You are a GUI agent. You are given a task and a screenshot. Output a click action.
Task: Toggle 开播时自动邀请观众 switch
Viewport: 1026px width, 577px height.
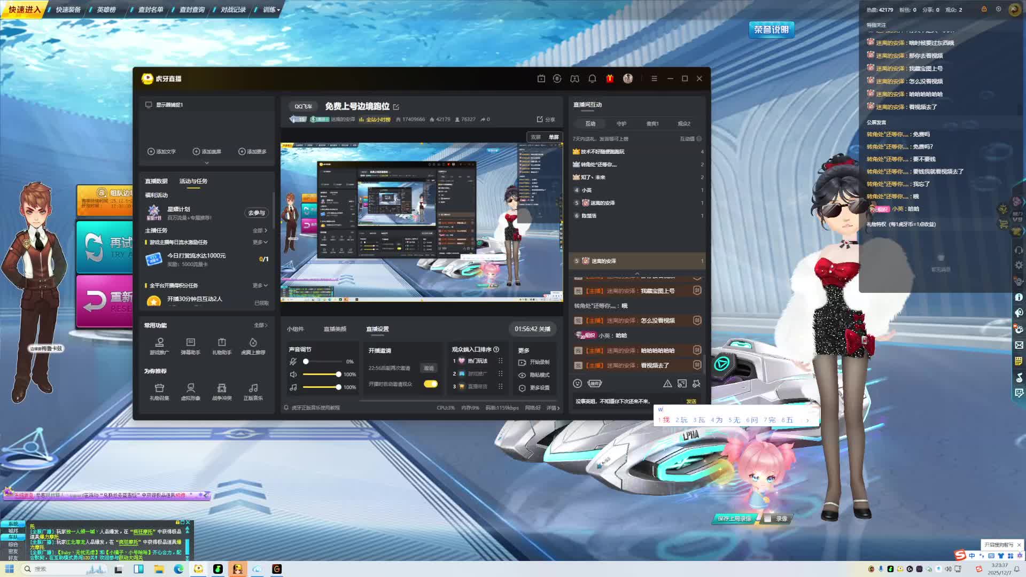click(430, 384)
